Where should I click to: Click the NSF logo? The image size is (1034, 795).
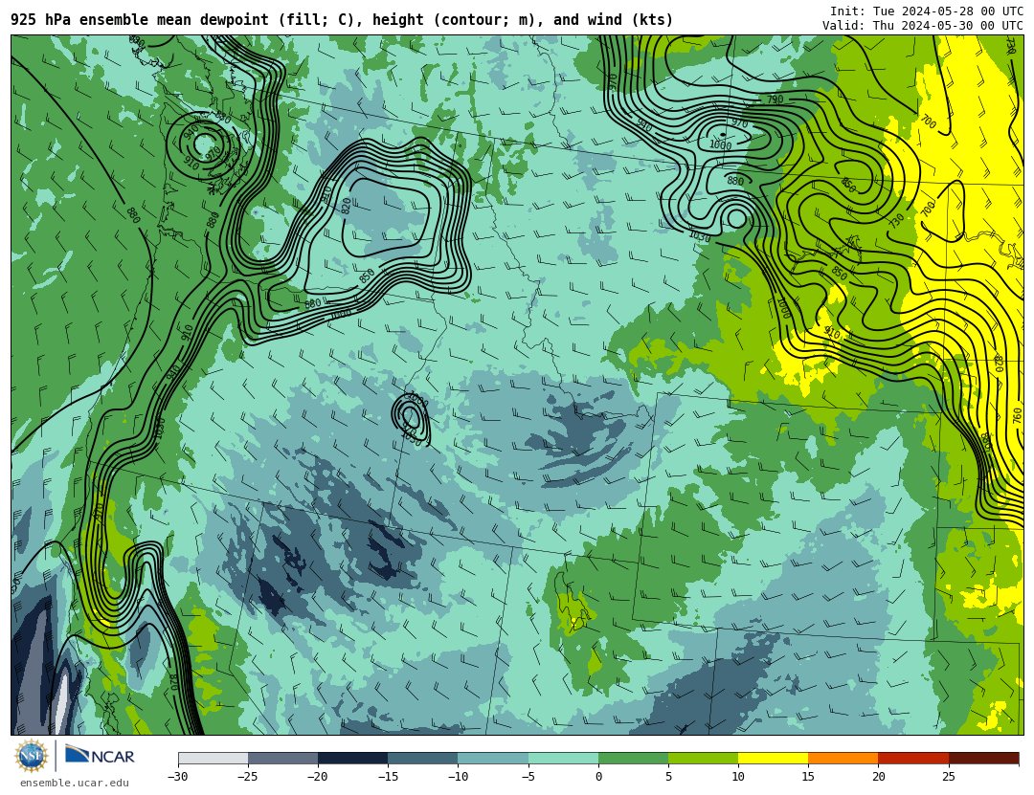[32, 756]
